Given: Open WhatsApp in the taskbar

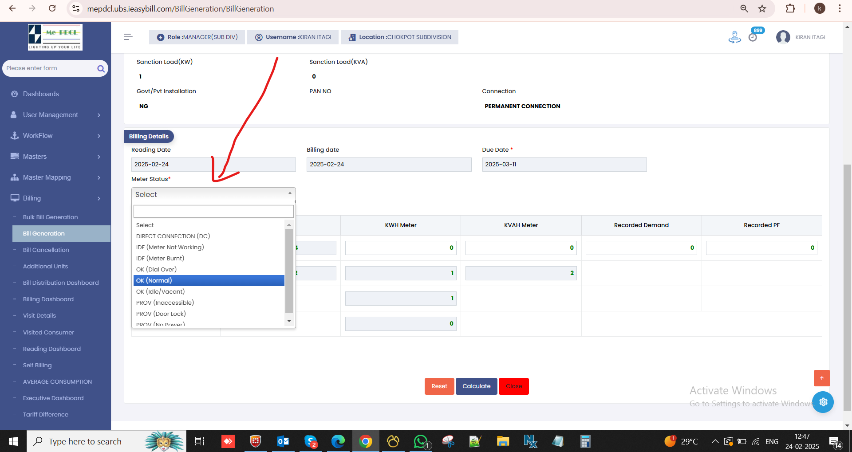Looking at the screenshot, I should click(421, 441).
